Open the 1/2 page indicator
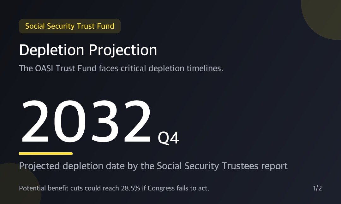Screen dimensions: 341x204 pyautogui.click(x=318, y=188)
